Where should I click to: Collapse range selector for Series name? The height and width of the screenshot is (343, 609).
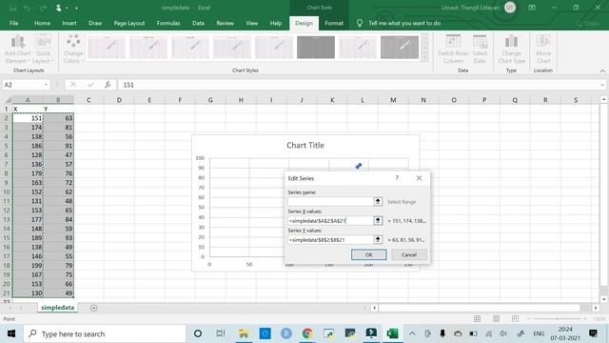click(378, 201)
